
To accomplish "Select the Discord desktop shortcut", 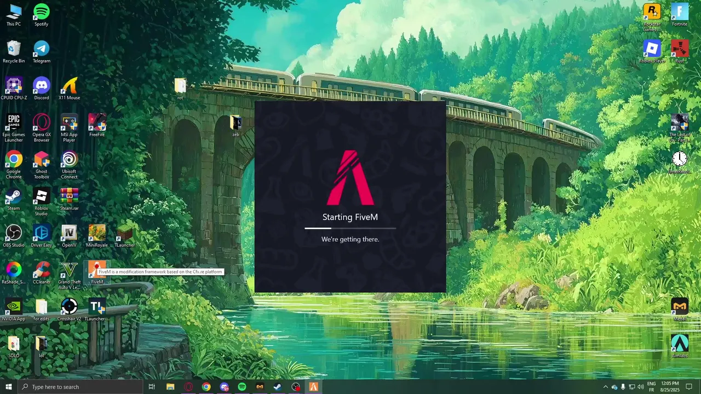I will [42, 89].
